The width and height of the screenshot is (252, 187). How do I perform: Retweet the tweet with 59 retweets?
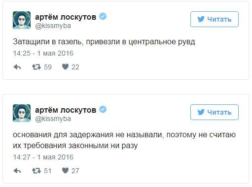36,67
